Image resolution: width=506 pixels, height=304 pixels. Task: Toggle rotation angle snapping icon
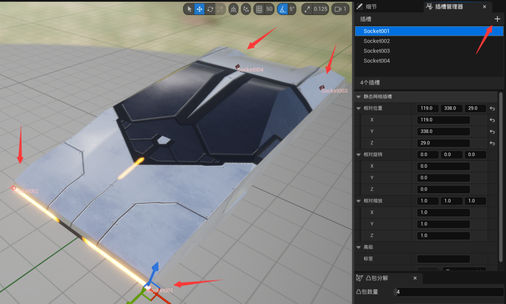pyautogui.click(x=283, y=9)
